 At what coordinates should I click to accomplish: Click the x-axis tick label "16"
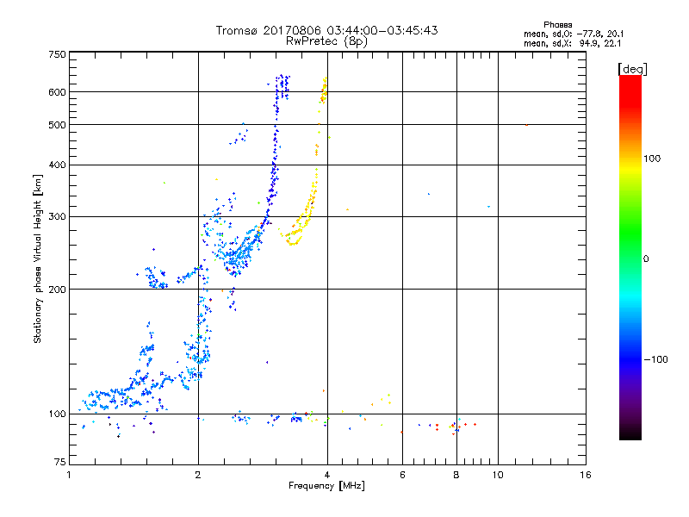click(x=586, y=475)
